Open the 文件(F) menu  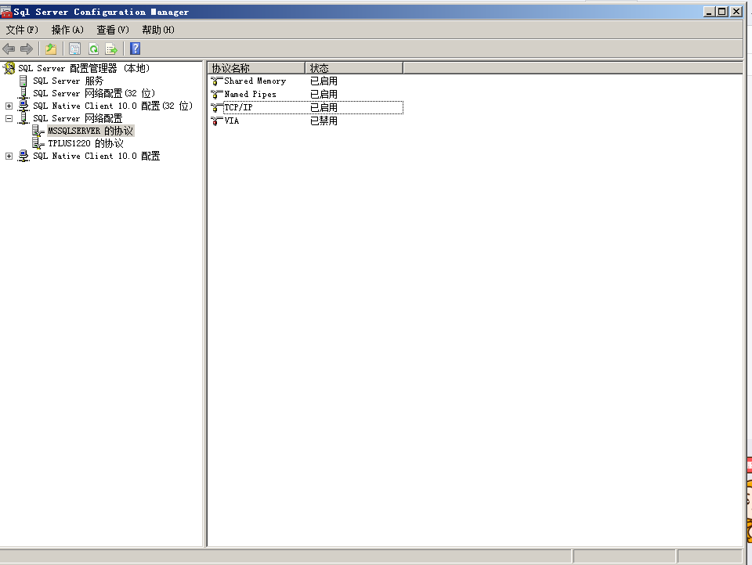(x=22, y=30)
